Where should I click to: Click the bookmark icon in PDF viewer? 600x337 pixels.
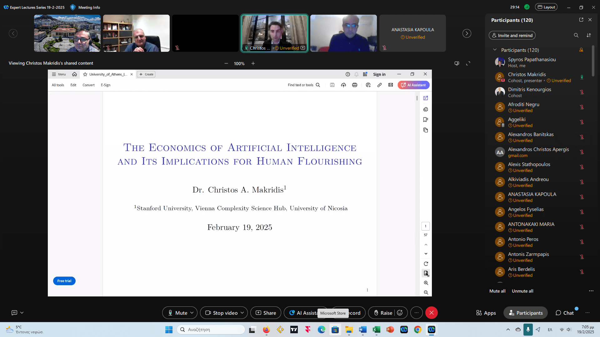pos(426,119)
